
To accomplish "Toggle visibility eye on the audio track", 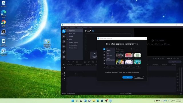I will click(64, 79).
